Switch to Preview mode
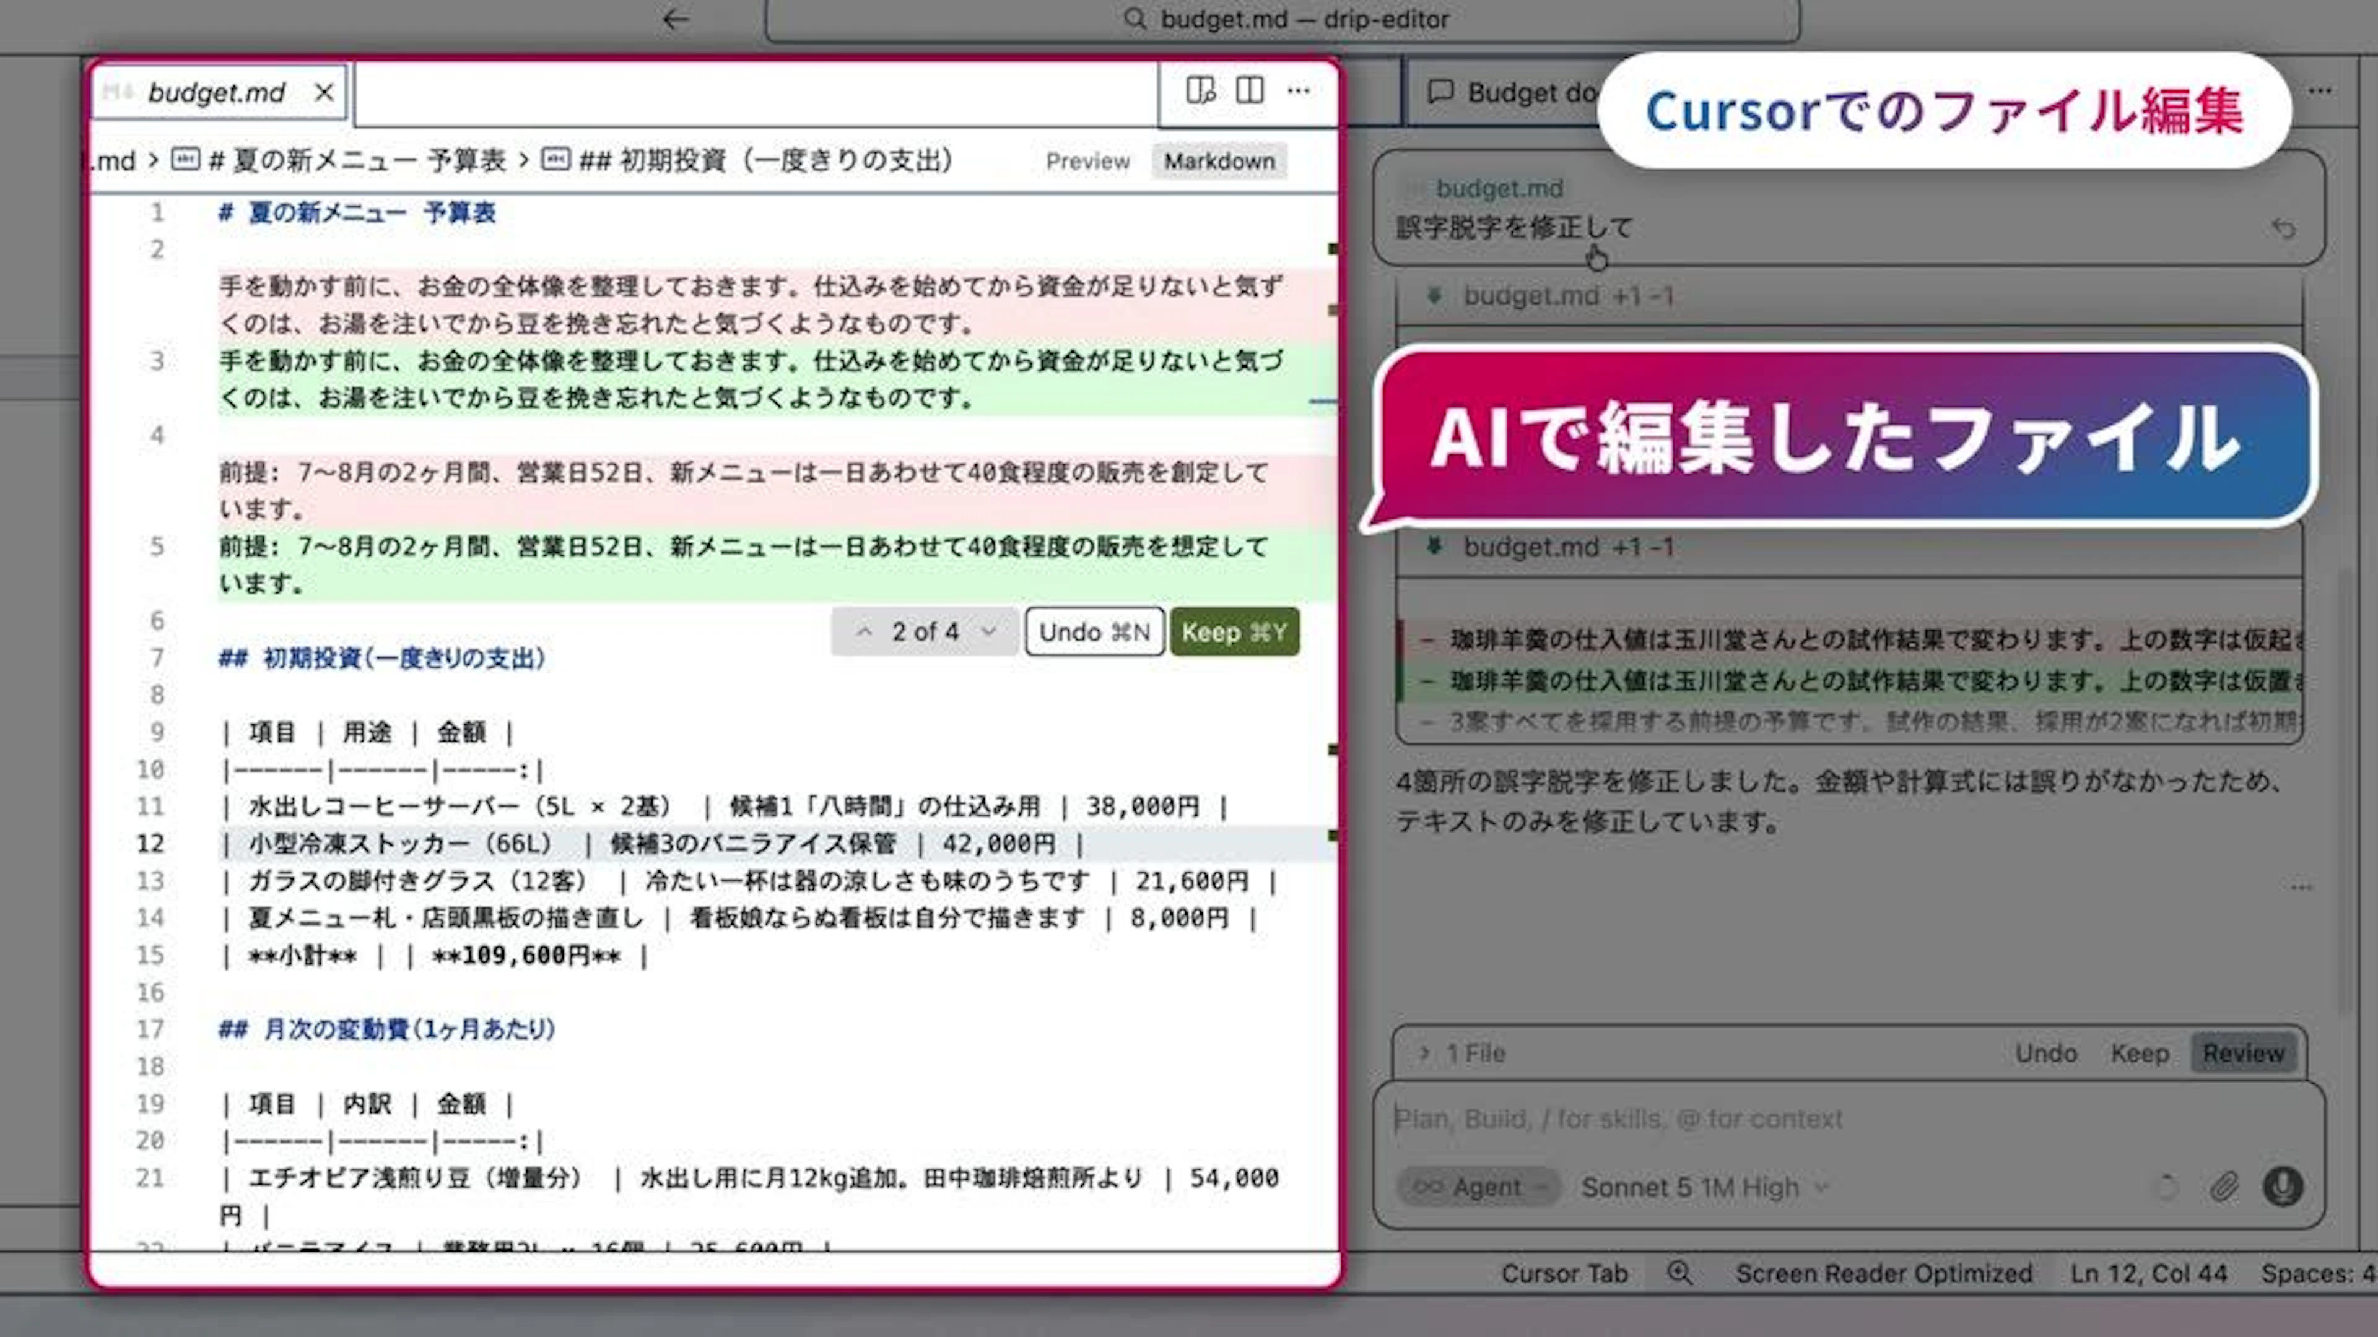This screenshot has width=2378, height=1337. point(1087,162)
